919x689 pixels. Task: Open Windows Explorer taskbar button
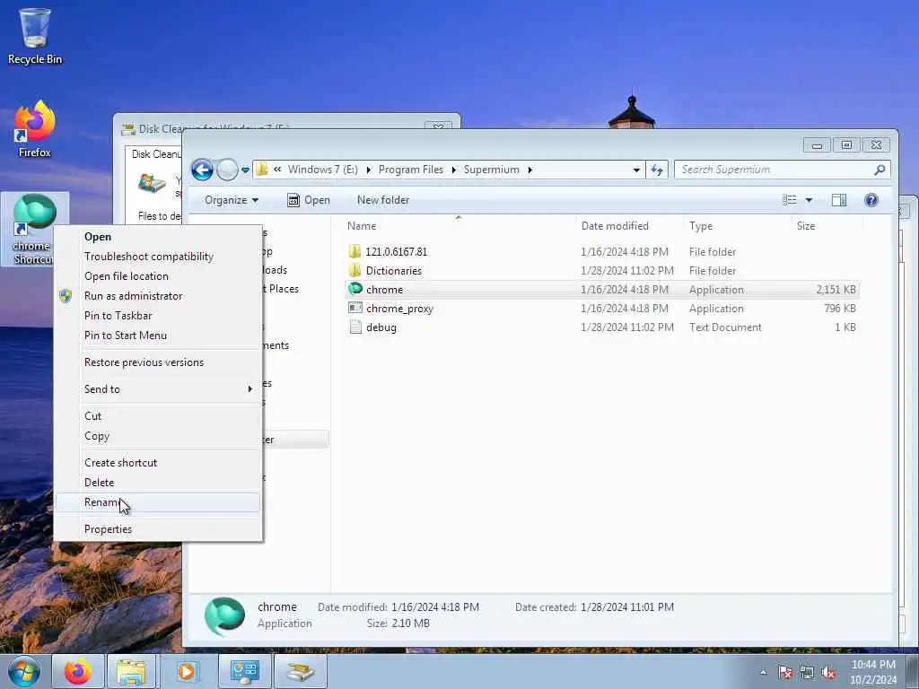(x=131, y=671)
